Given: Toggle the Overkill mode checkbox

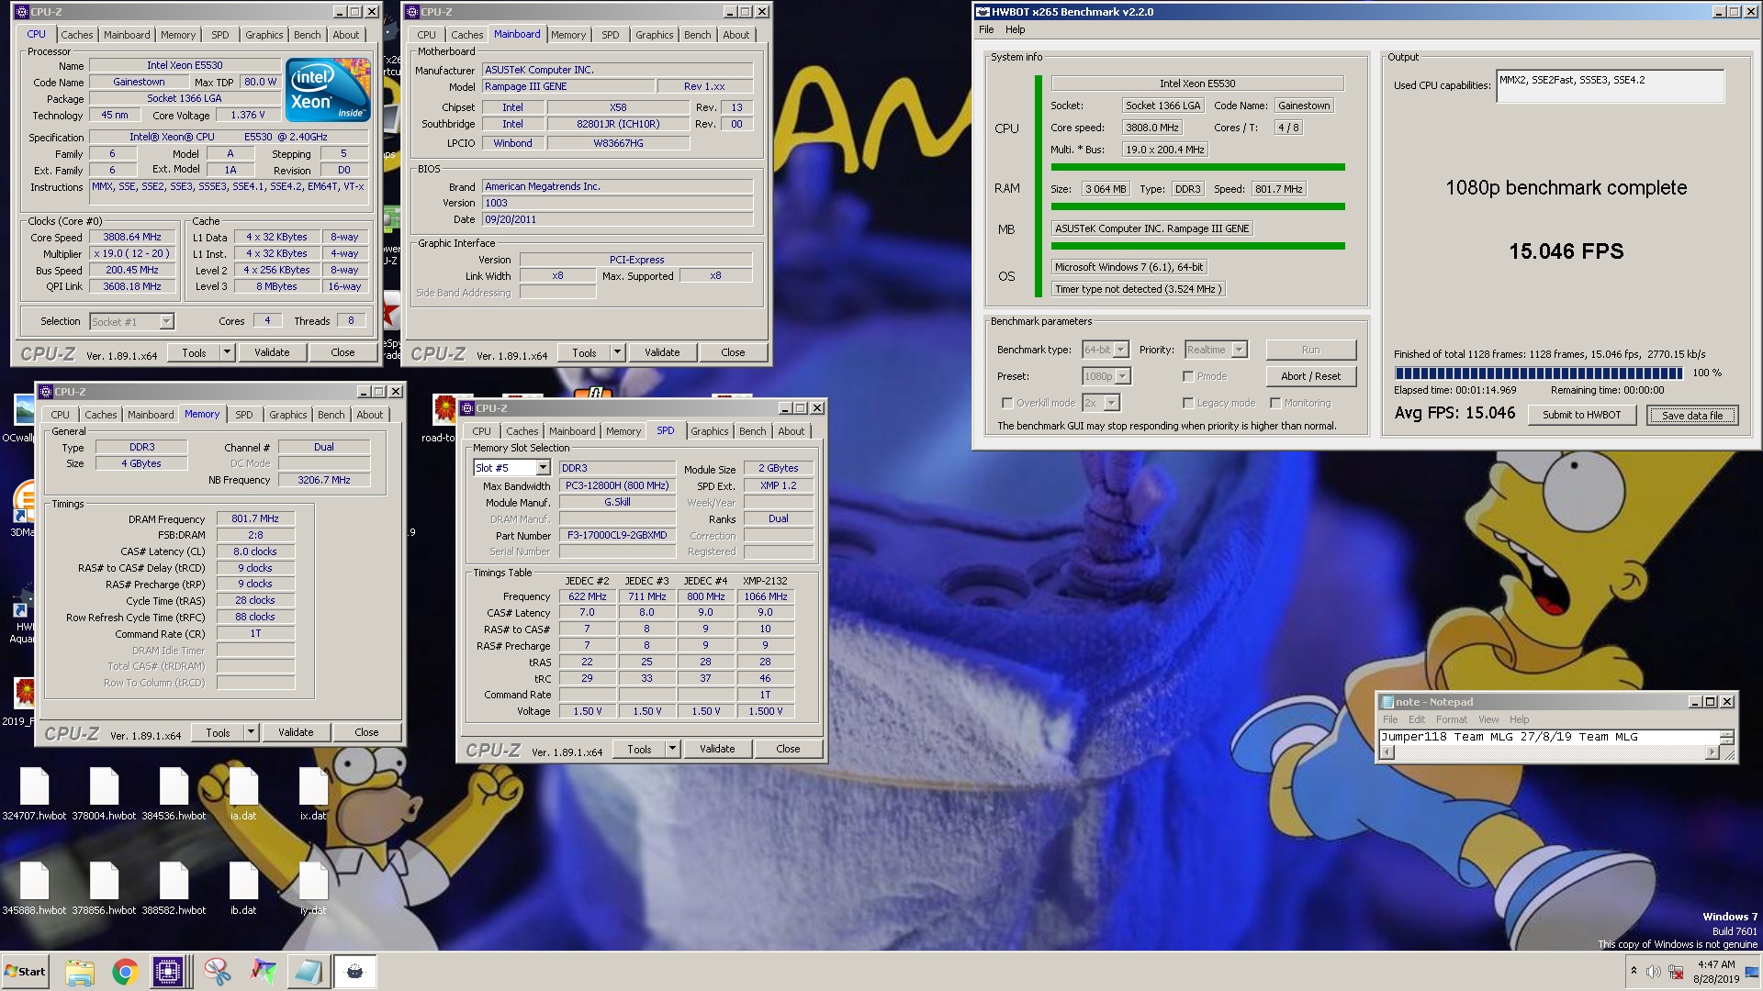Looking at the screenshot, I should click(x=1007, y=403).
